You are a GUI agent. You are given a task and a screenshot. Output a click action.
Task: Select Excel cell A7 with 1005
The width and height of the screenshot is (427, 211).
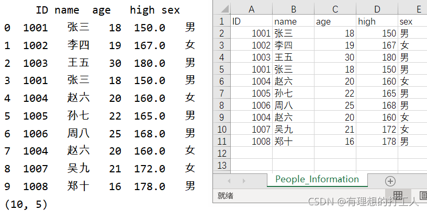point(251,93)
